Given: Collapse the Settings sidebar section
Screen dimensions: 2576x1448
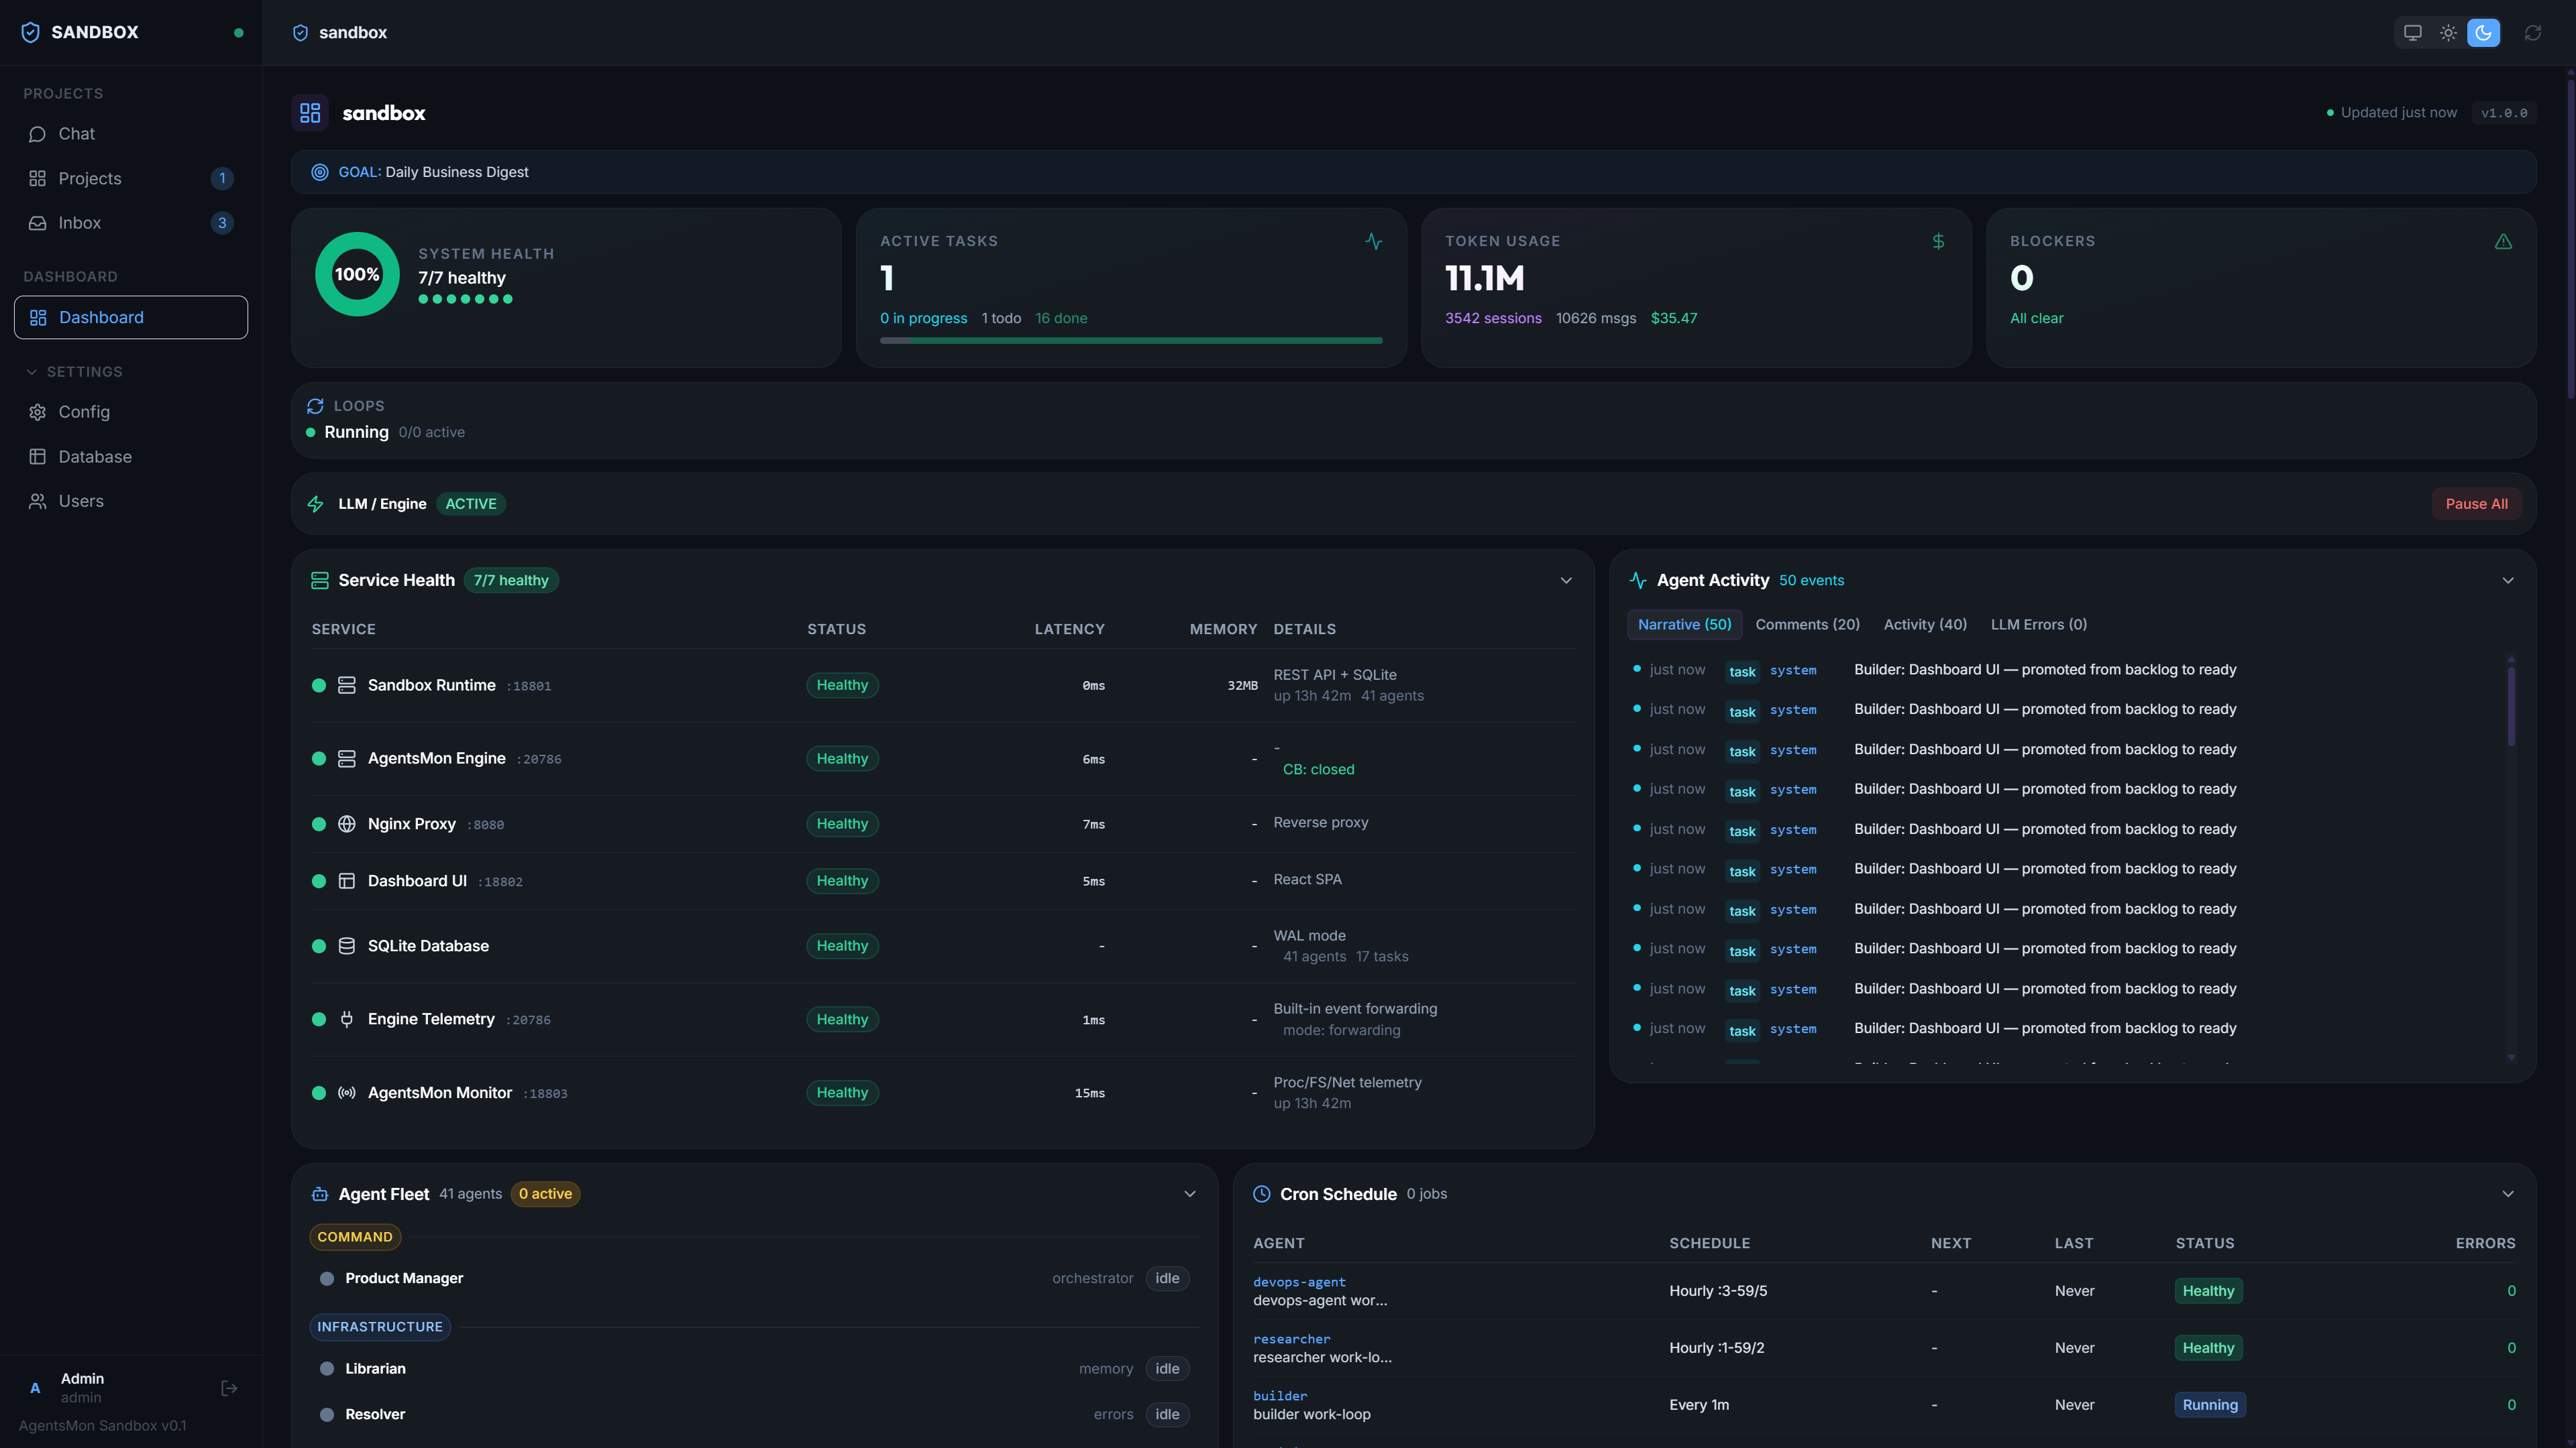Looking at the screenshot, I should coord(31,372).
